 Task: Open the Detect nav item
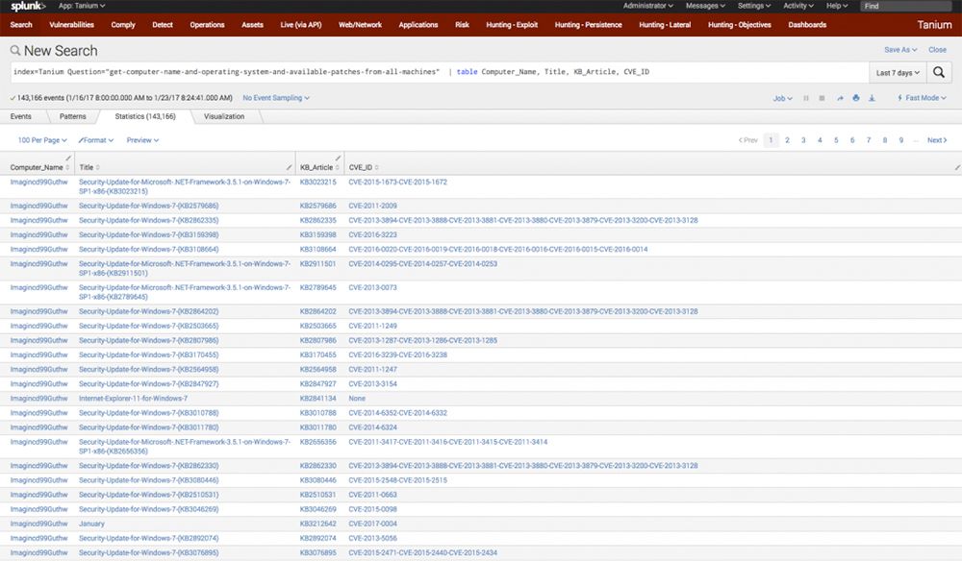[x=163, y=25]
